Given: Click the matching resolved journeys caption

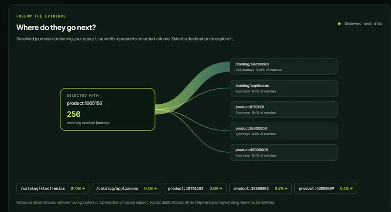Looking at the screenshot, I should pos(88,123).
